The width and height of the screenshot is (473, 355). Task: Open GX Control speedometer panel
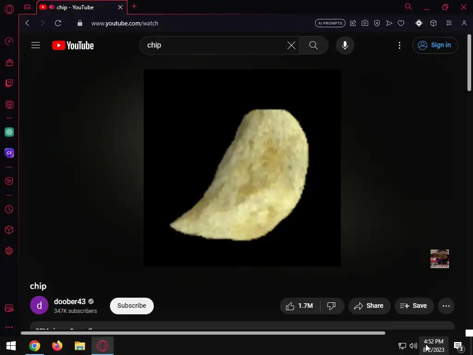pos(9,41)
